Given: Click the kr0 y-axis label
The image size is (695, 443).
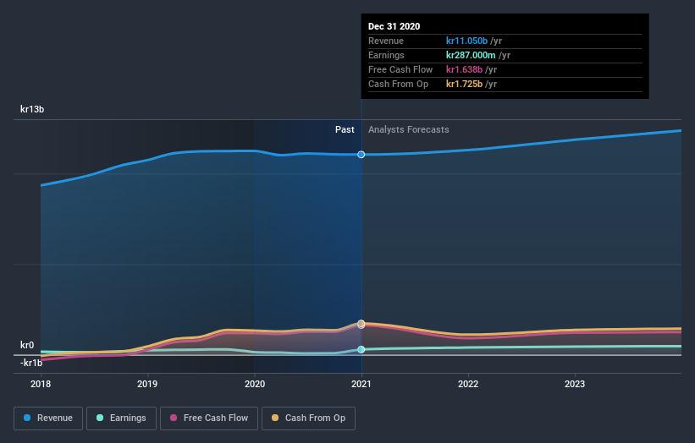Looking at the screenshot, I should pos(27,345).
